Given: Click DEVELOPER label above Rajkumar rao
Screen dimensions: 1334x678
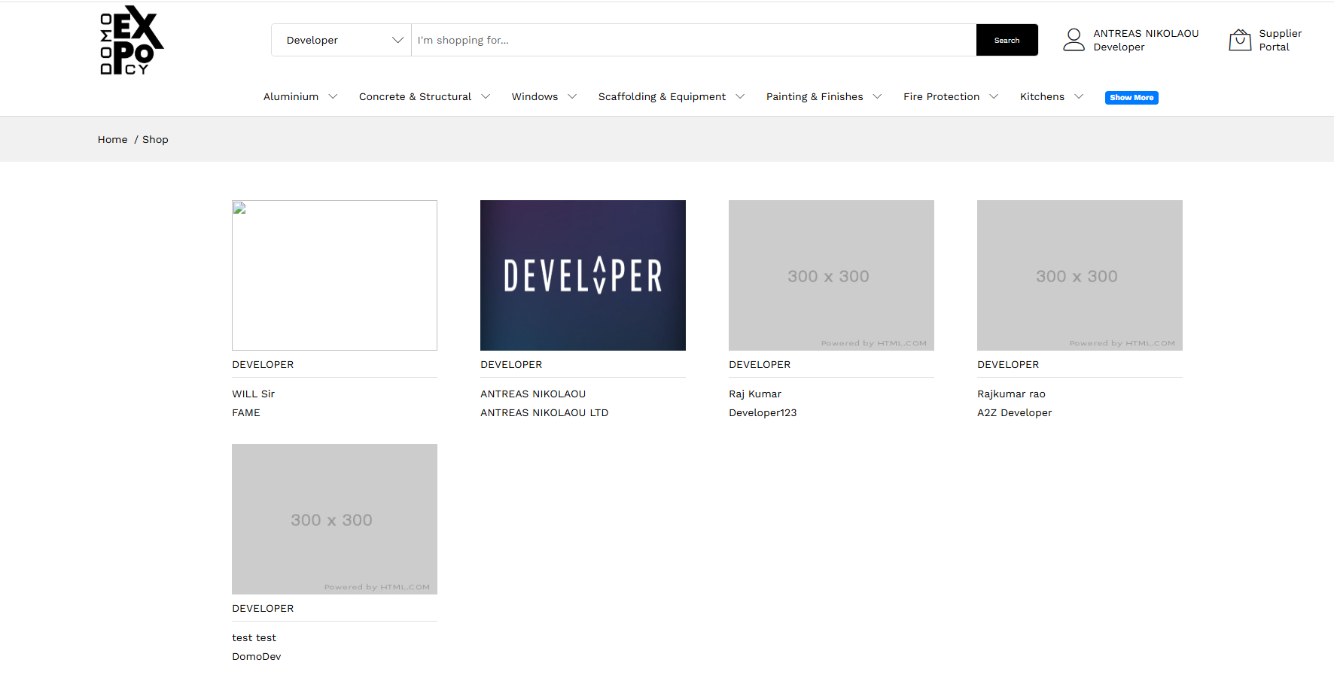Looking at the screenshot, I should click(1008, 364).
